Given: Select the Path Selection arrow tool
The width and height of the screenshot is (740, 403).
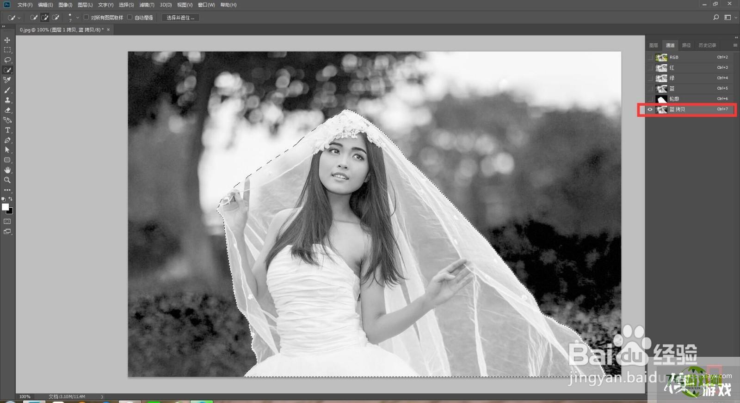Looking at the screenshot, I should pos(7,150).
